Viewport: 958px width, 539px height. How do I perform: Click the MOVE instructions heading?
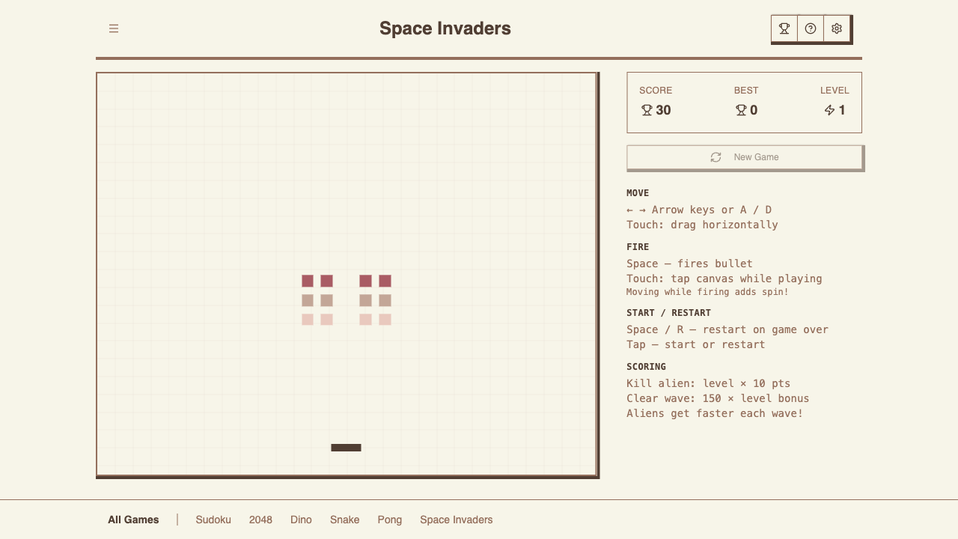click(638, 193)
